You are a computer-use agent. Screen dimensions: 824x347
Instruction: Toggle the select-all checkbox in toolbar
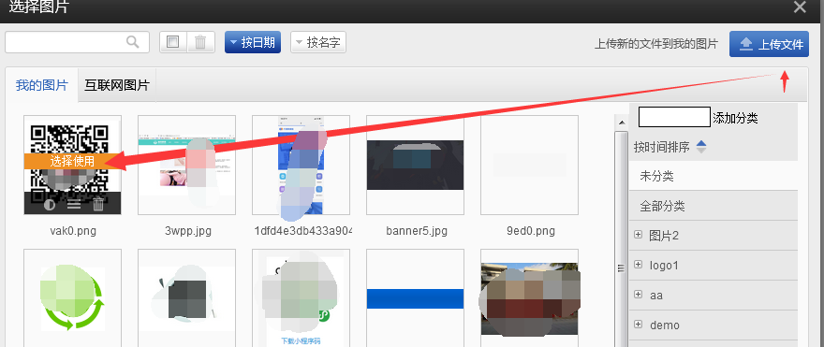(x=173, y=42)
